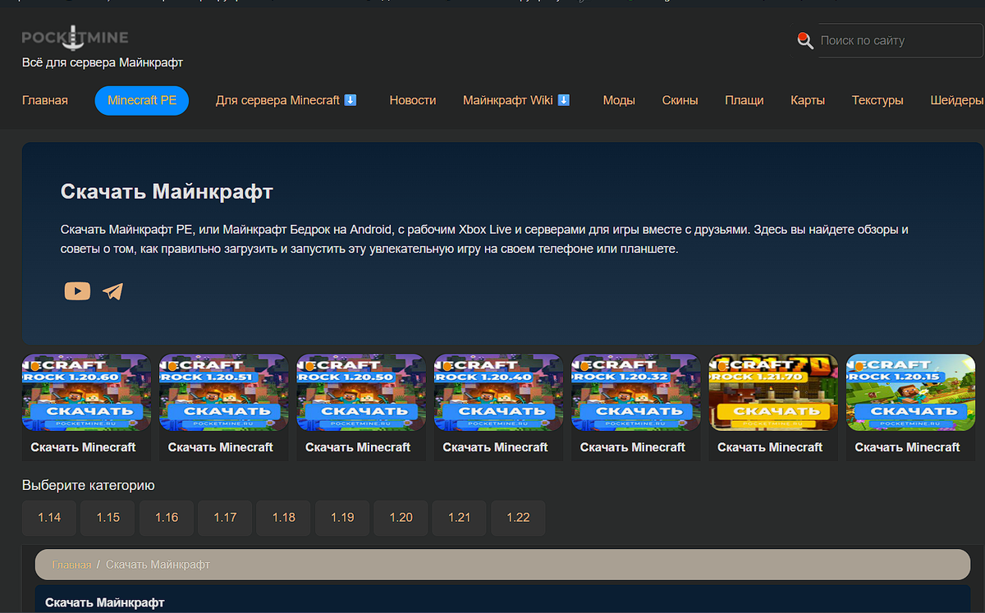Open the PocketMine logo home link
This screenshot has height=613, width=985.
[x=75, y=38]
